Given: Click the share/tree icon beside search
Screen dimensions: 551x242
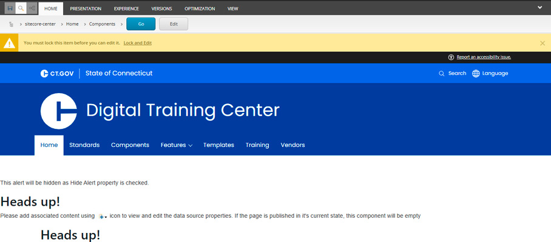Looking at the screenshot, I should pos(32,8).
